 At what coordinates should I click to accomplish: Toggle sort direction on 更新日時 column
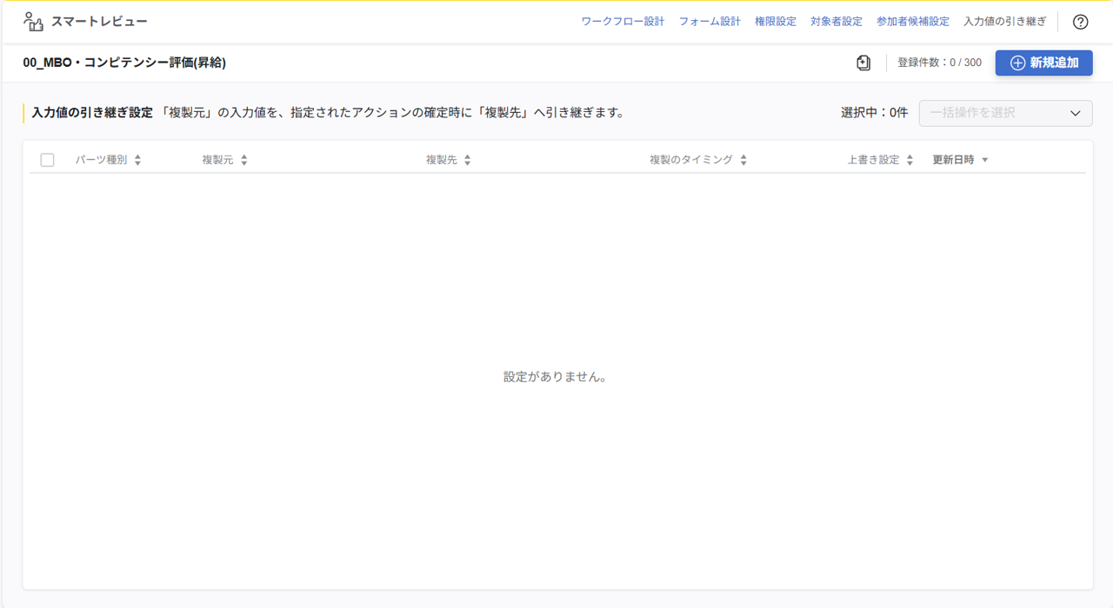984,159
